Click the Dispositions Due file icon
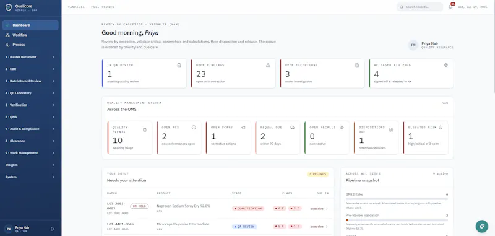 pyautogui.click(x=391, y=129)
